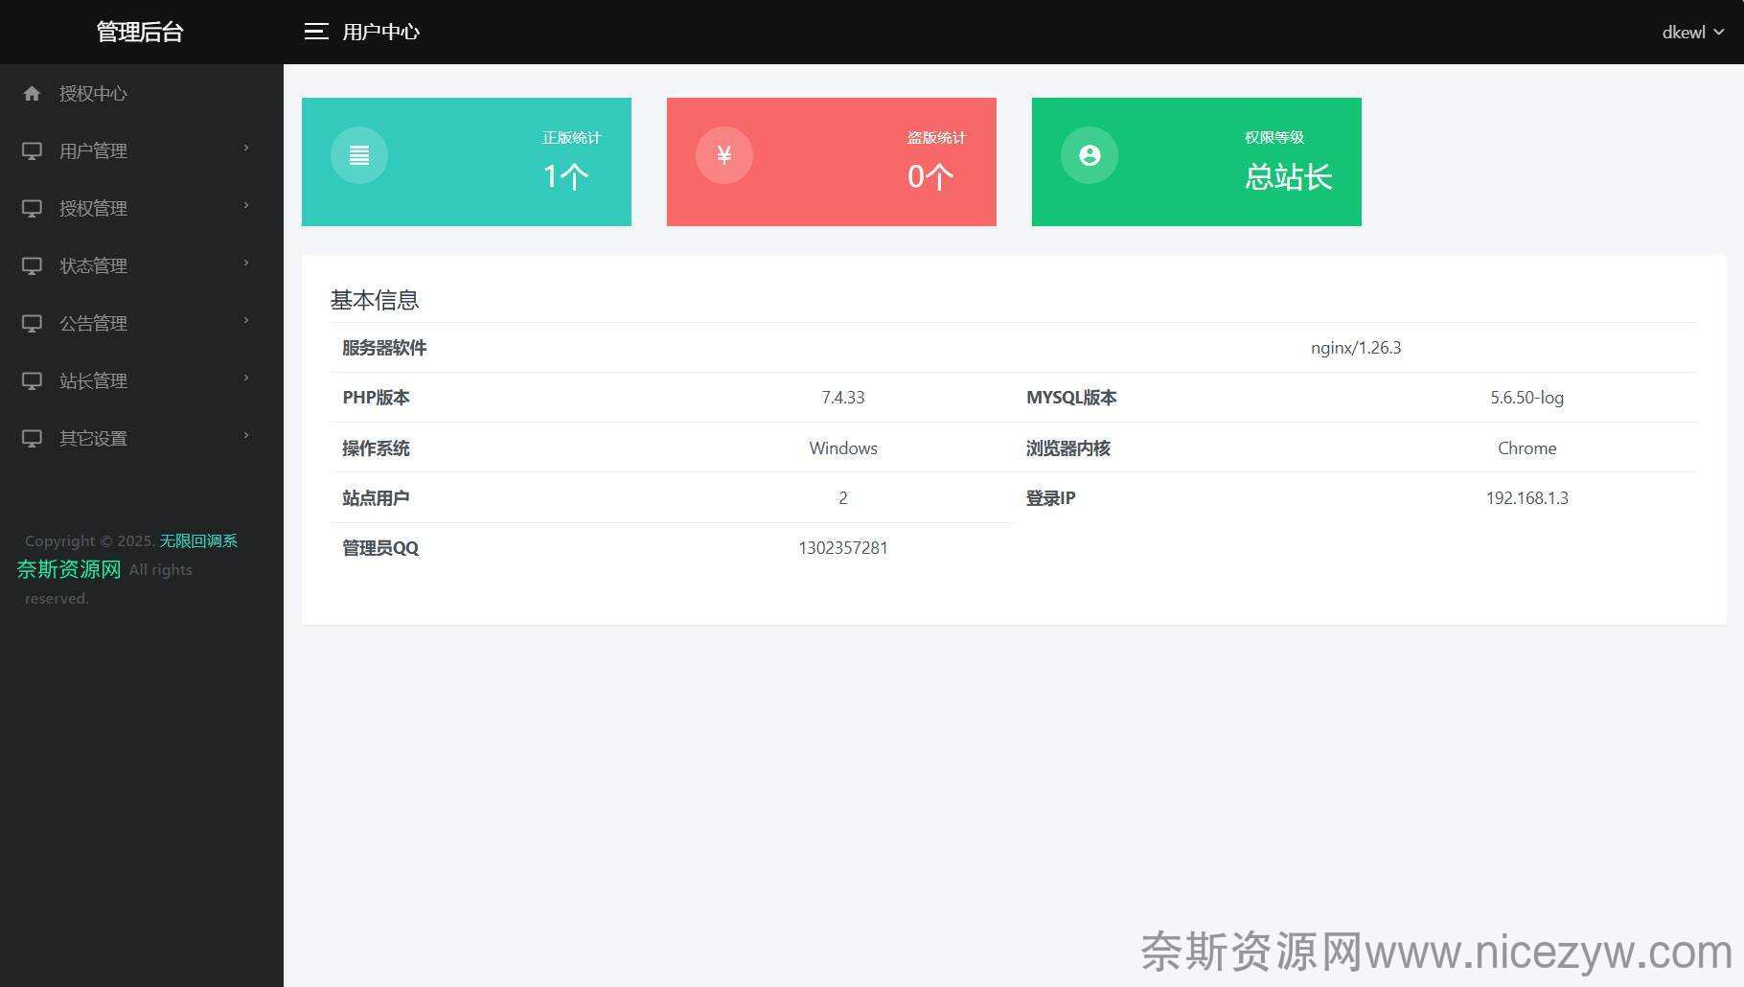The height and width of the screenshot is (987, 1744).
Task: Click the 管理后台 logo title
Action: pyautogui.click(x=140, y=32)
